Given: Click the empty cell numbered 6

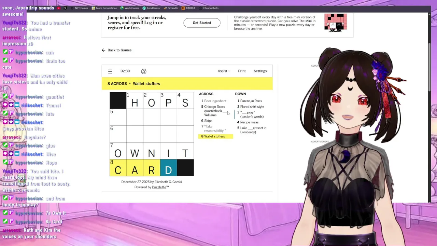Looking at the screenshot, I should tap(118, 134).
